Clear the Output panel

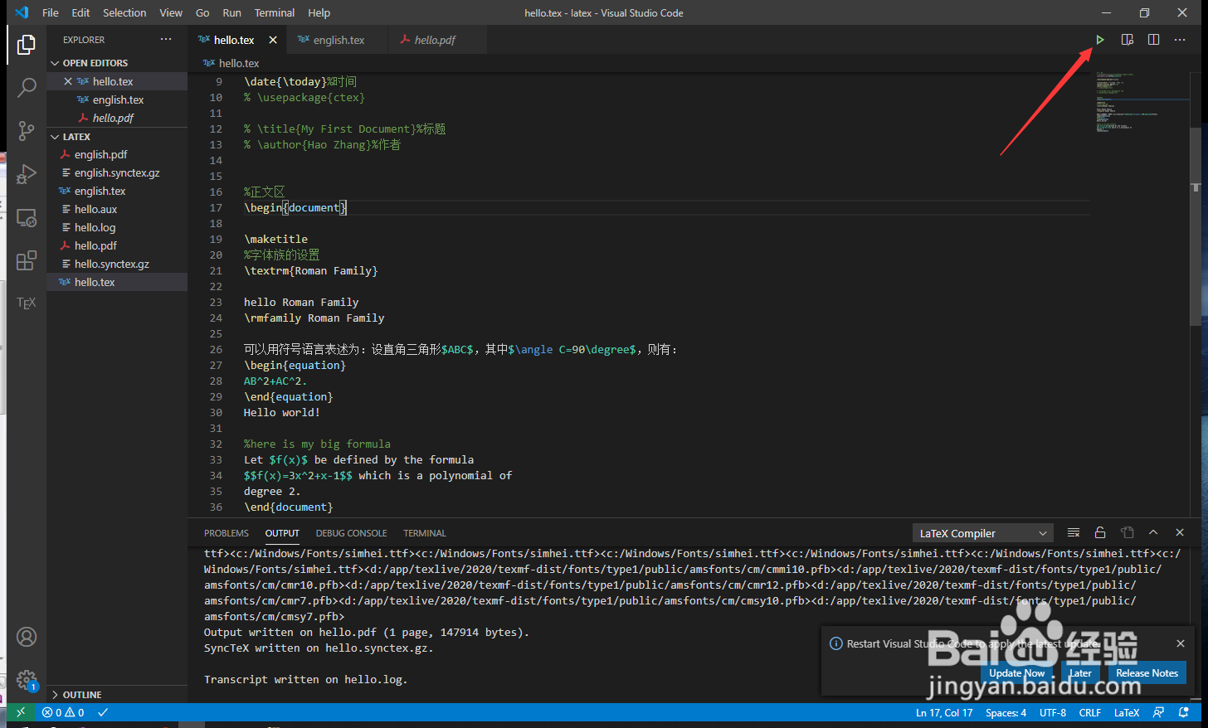[x=1074, y=532]
